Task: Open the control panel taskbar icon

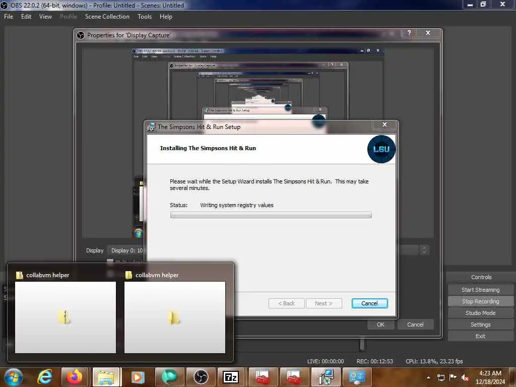Action: point(357,377)
